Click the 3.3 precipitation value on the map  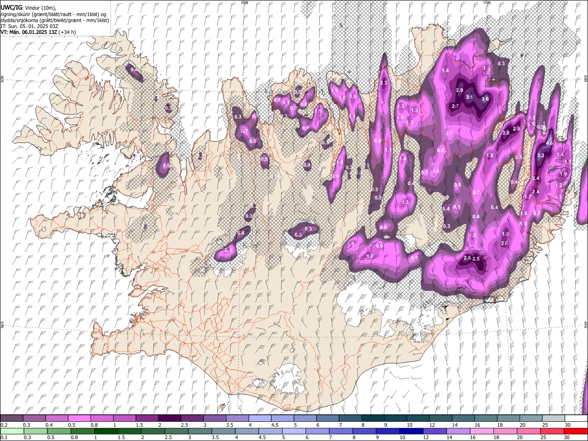tap(541, 155)
